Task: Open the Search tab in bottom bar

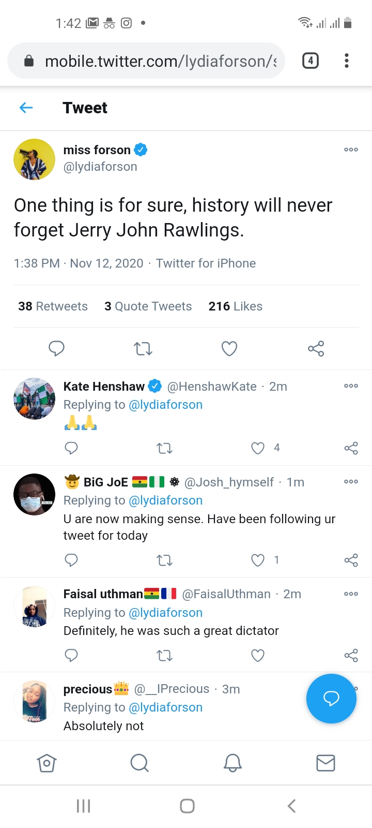Action: click(139, 763)
